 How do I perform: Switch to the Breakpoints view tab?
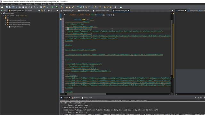(193, 11)
